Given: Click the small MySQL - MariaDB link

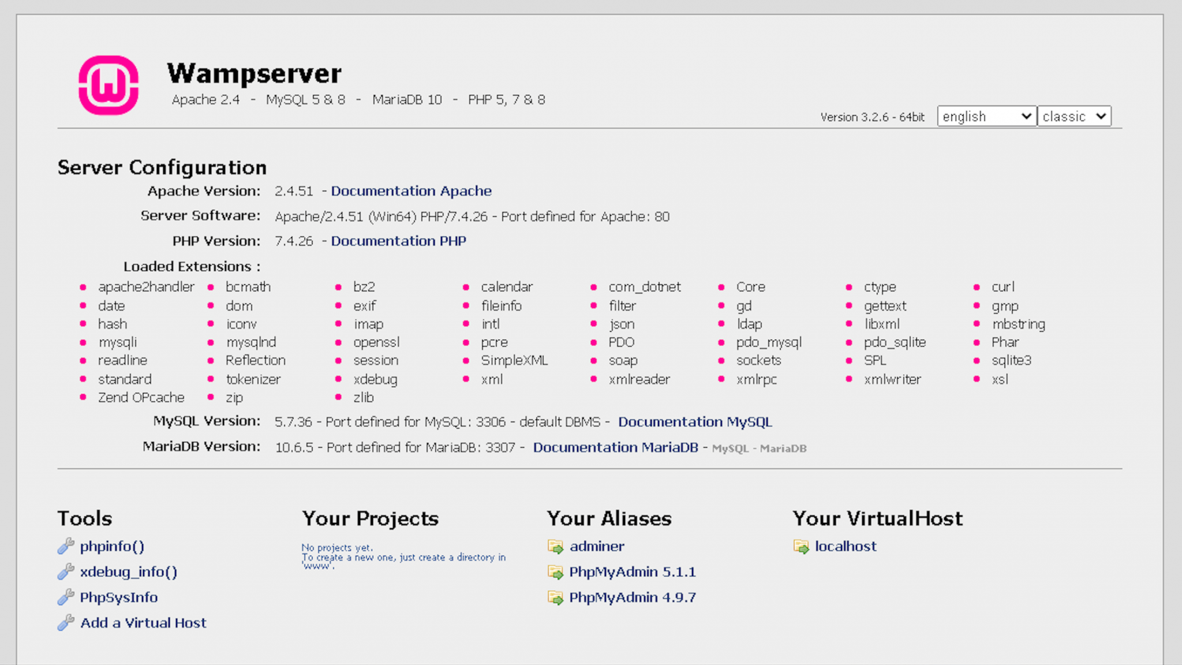Looking at the screenshot, I should click(759, 449).
